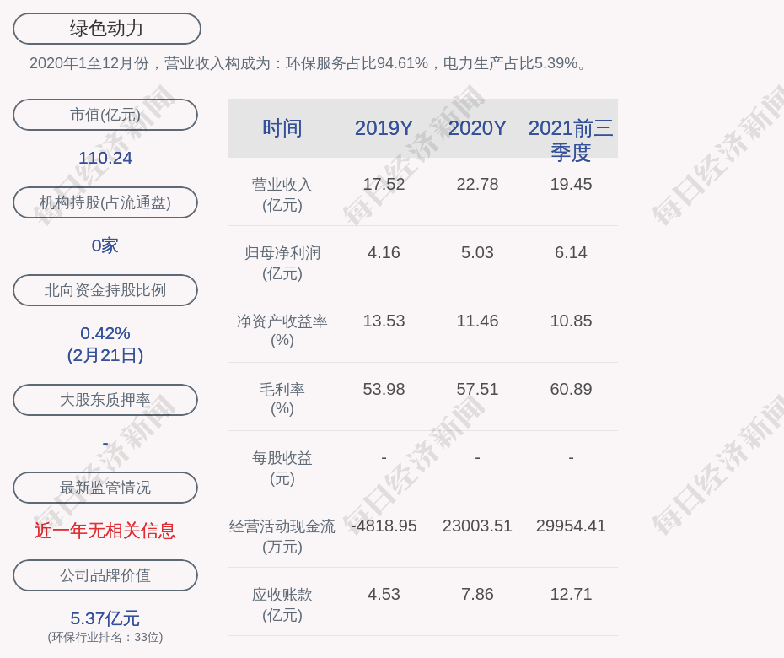Select the 0.42% northbound holding value
The height and width of the screenshot is (658, 784).
coord(105,333)
